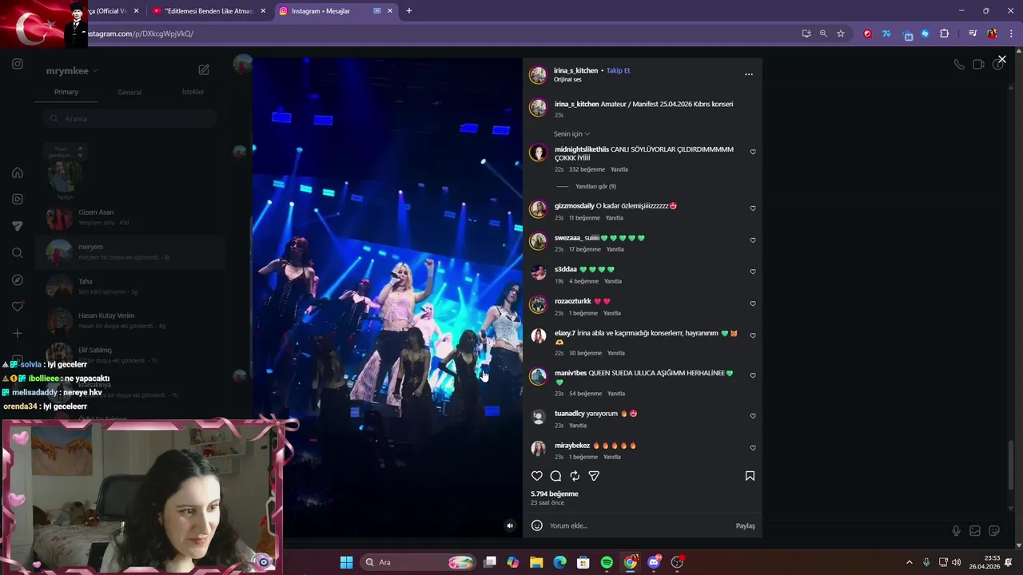Open '5.794 beğenme' likes list
1023x575 pixels.
[x=555, y=494]
